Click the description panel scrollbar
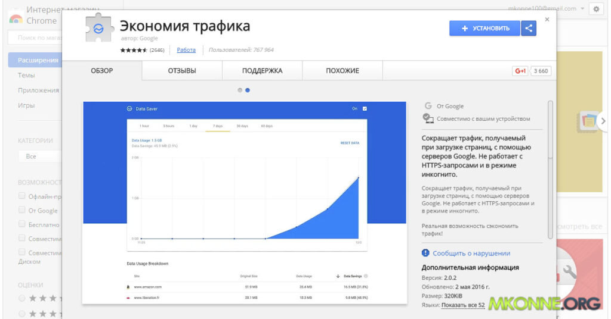The height and width of the screenshot is (319, 611). [x=550, y=170]
